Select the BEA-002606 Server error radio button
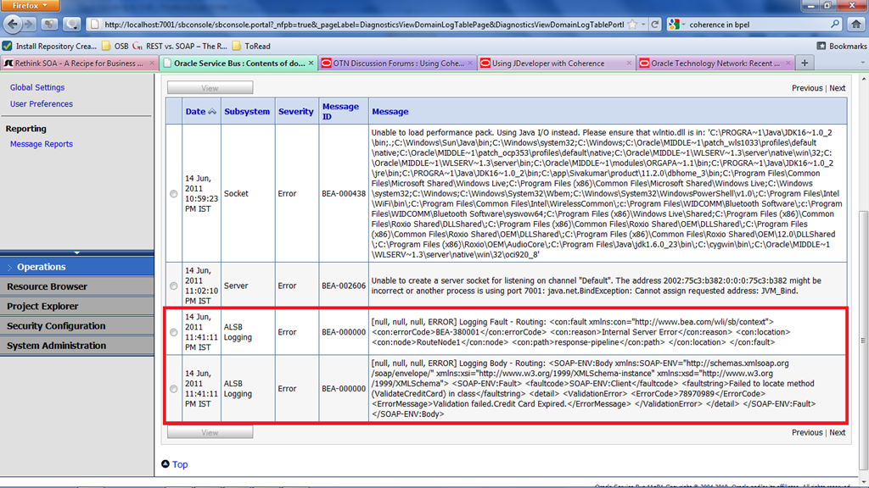This screenshot has width=869, height=488. (174, 286)
